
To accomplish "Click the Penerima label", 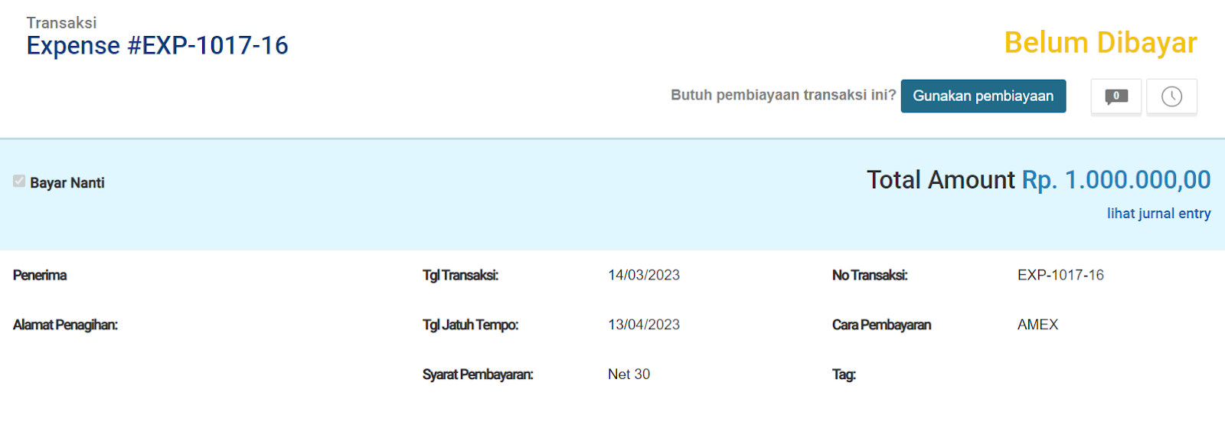I will pyautogui.click(x=40, y=276).
